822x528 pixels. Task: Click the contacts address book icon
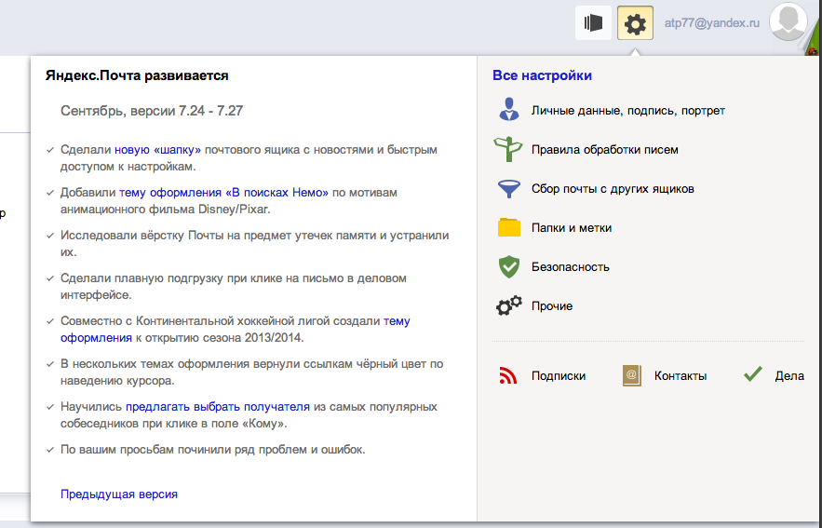(632, 376)
